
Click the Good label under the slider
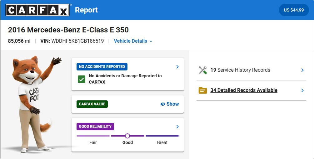click(127, 142)
